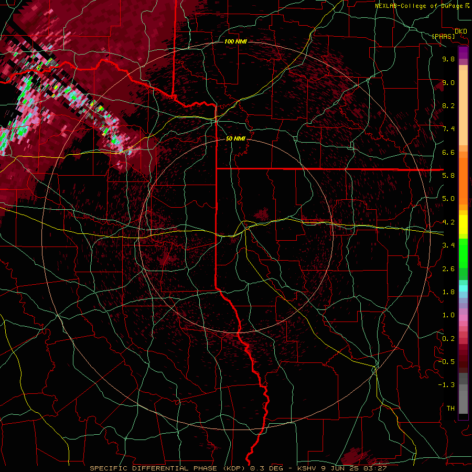Select the 8.2 scale value
This screenshot has width=472, height=472.
click(448, 105)
